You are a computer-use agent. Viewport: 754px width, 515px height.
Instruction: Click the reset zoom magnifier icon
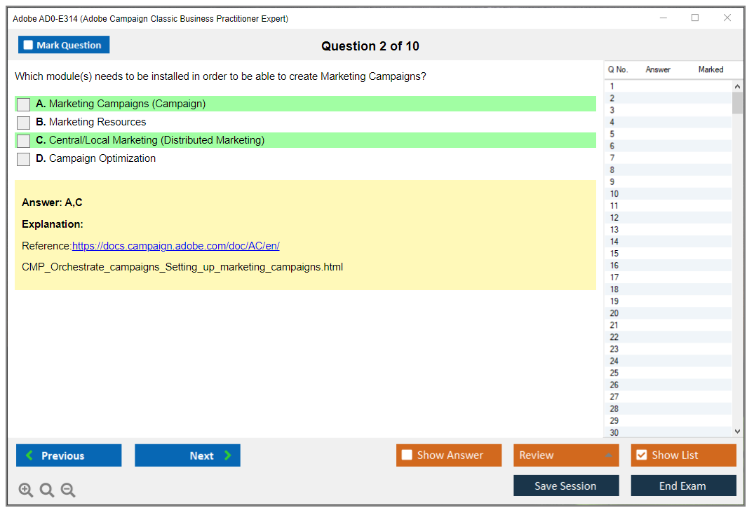coord(47,490)
